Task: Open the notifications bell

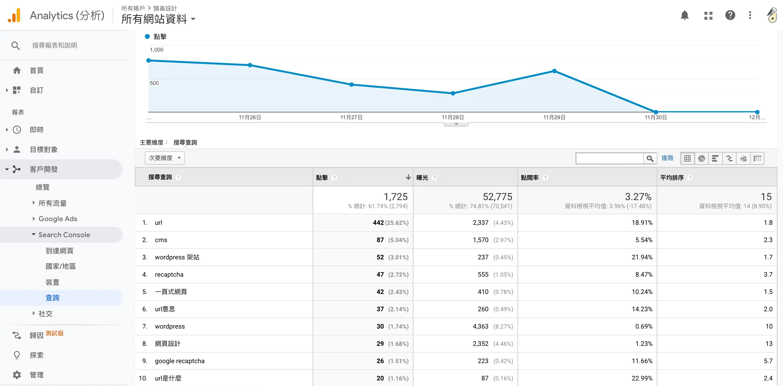Action: tap(685, 15)
